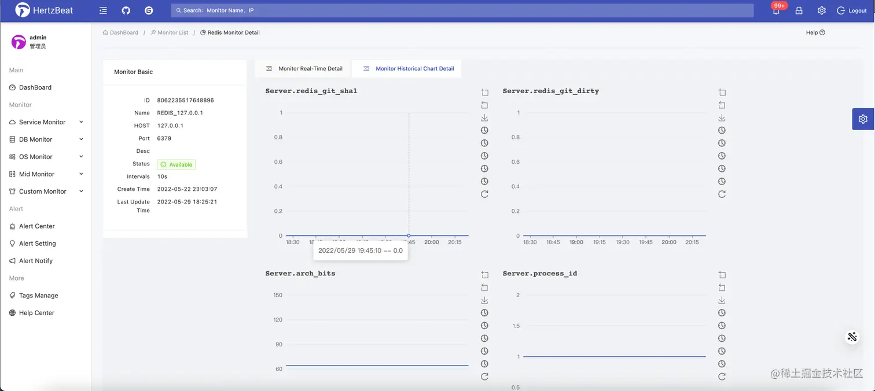Download Server.redis_git_dirty chart as image

(722, 118)
